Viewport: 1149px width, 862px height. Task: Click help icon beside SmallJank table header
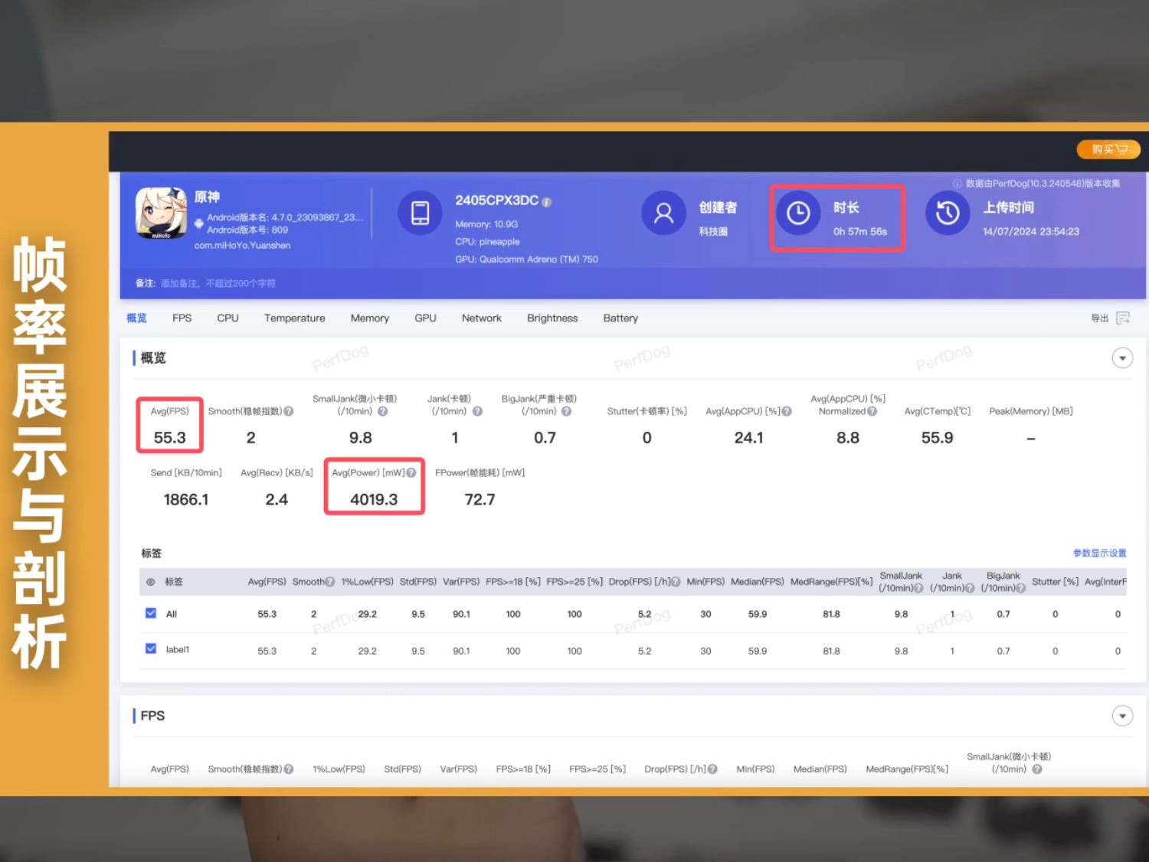(918, 588)
